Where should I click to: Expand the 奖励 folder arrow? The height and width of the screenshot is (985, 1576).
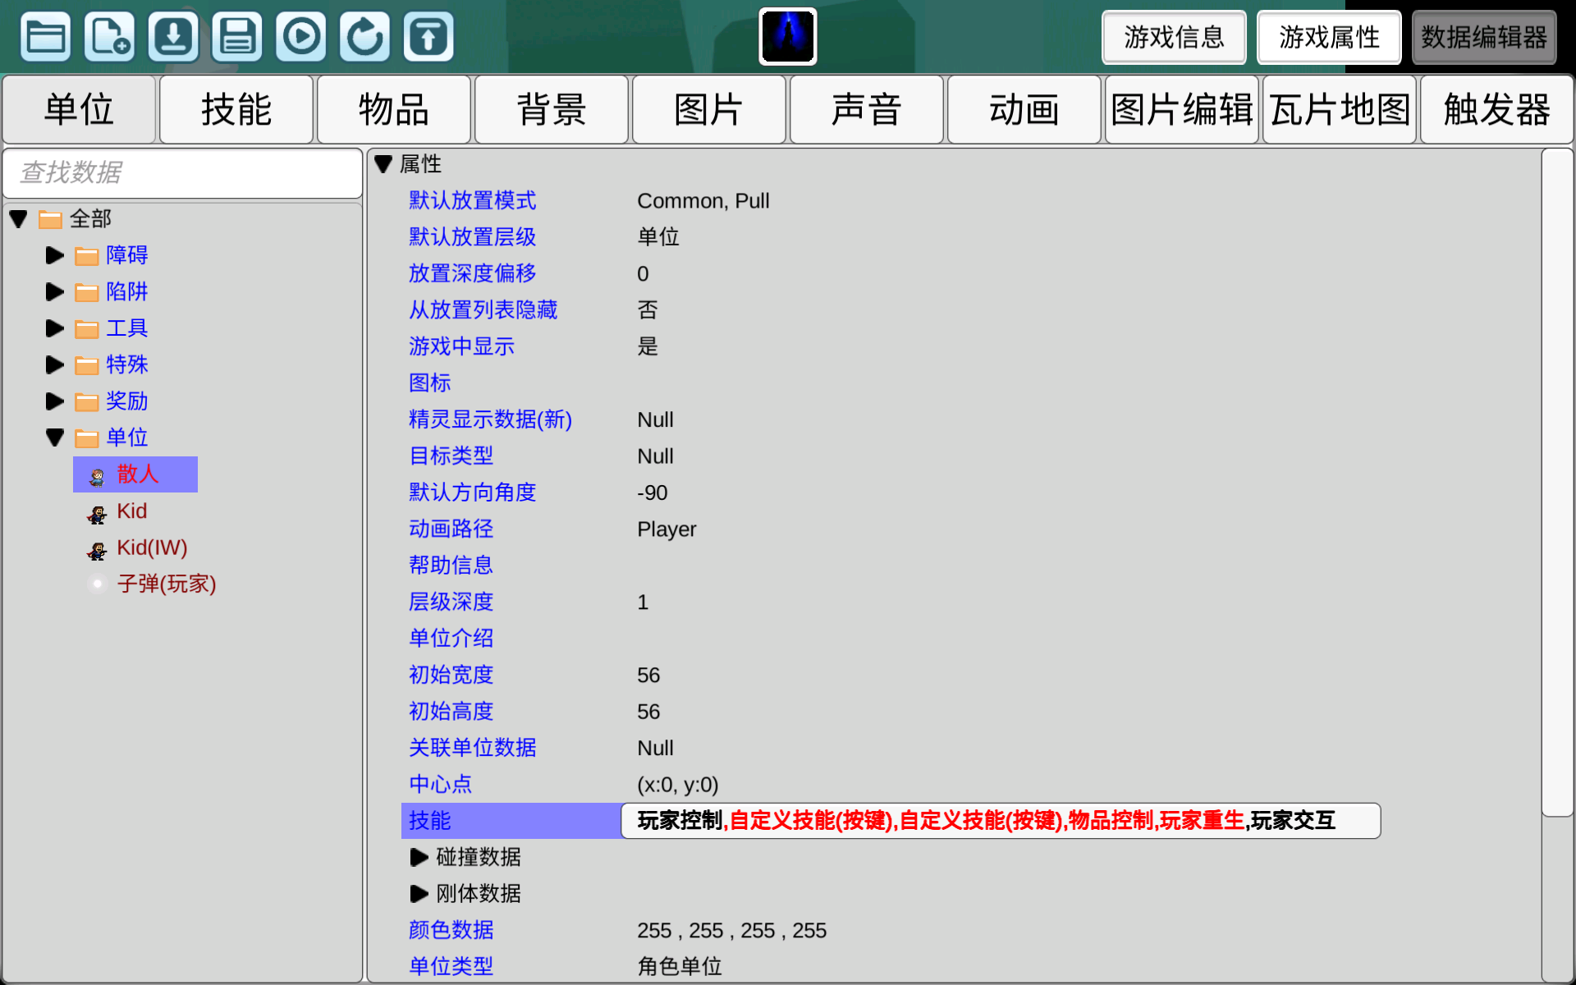pyautogui.click(x=55, y=401)
